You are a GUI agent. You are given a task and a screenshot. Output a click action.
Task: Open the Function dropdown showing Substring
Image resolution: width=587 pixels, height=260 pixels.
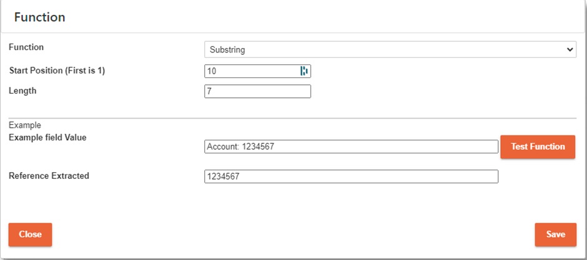point(390,49)
